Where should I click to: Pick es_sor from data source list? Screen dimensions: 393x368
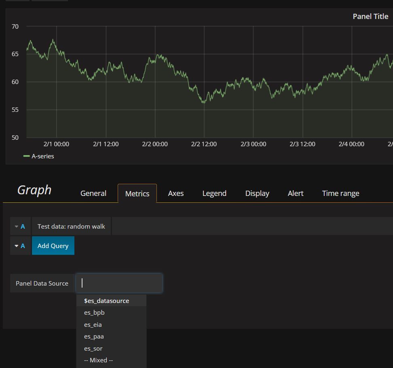coord(111,349)
